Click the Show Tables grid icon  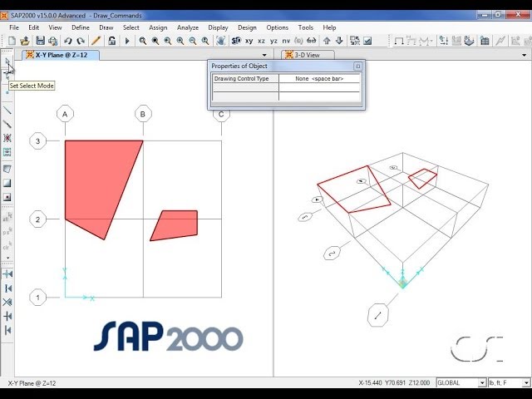(485, 41)
